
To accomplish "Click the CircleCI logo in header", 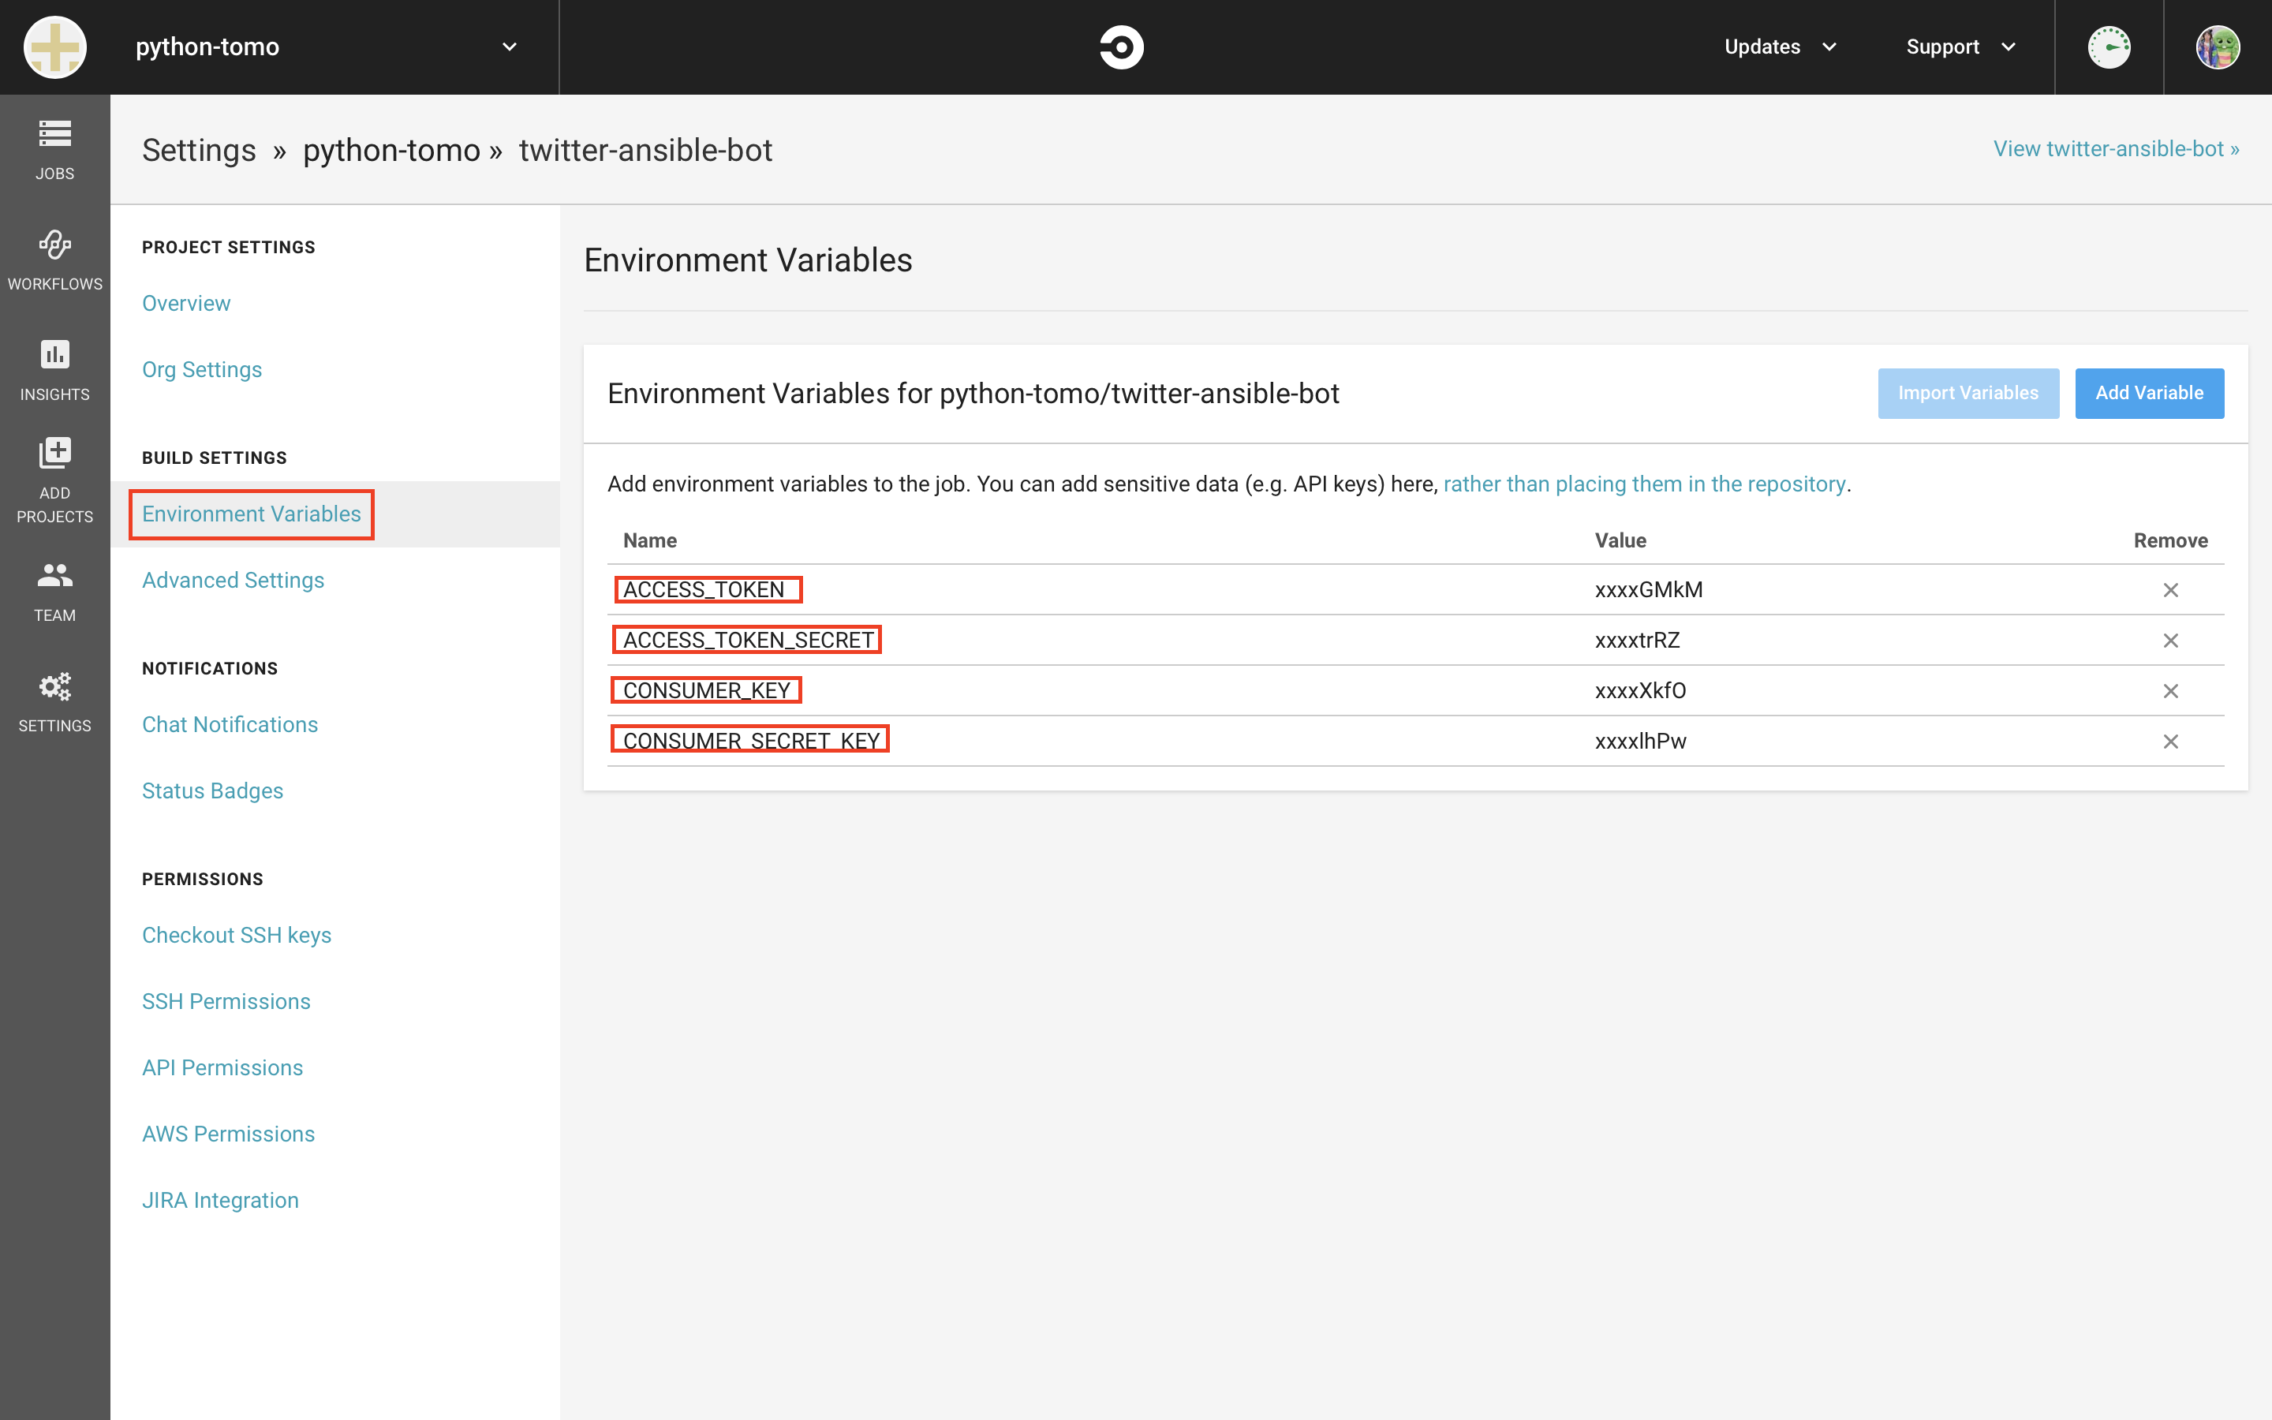I will (1121, 47).
